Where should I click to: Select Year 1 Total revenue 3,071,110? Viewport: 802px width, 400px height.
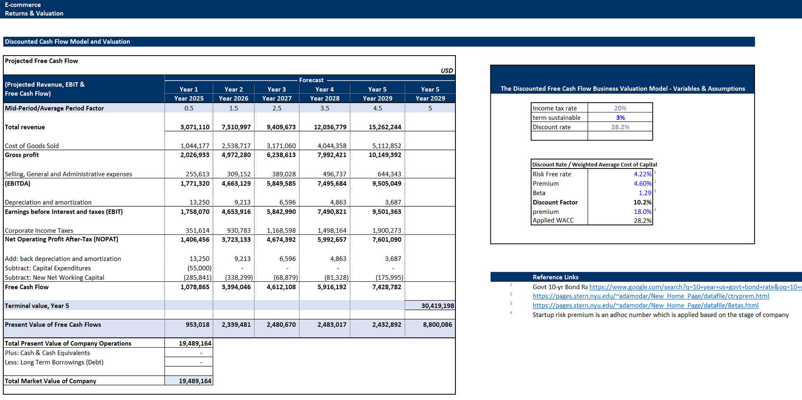click(189, 127)
